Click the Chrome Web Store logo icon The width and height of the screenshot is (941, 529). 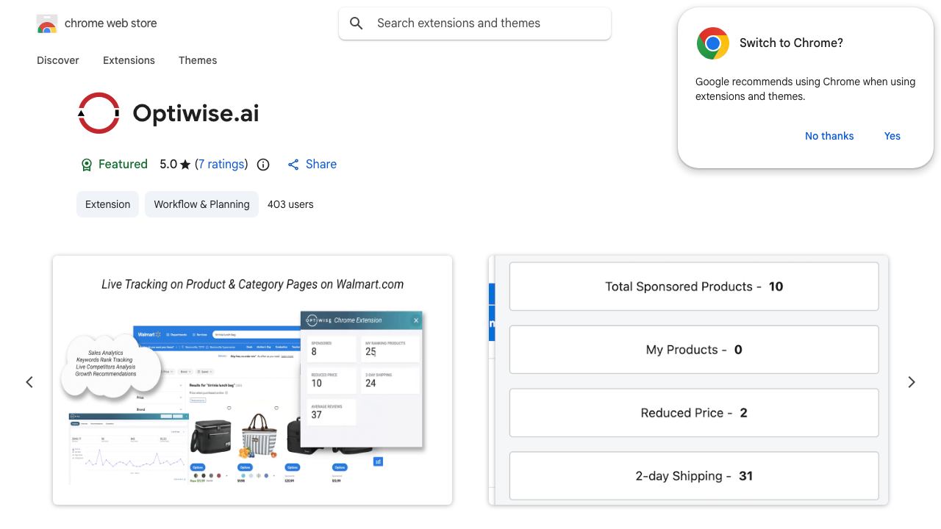point(47,24)
